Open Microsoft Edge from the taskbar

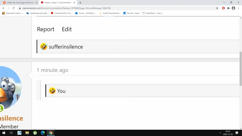pos(43,133)
